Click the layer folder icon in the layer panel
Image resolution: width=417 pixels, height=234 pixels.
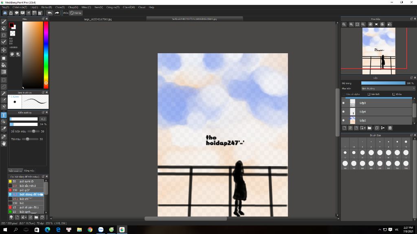click(x=369, y=128)
